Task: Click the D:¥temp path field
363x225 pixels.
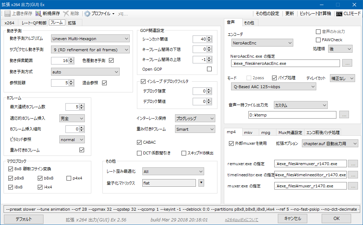Action: (292, 115)
